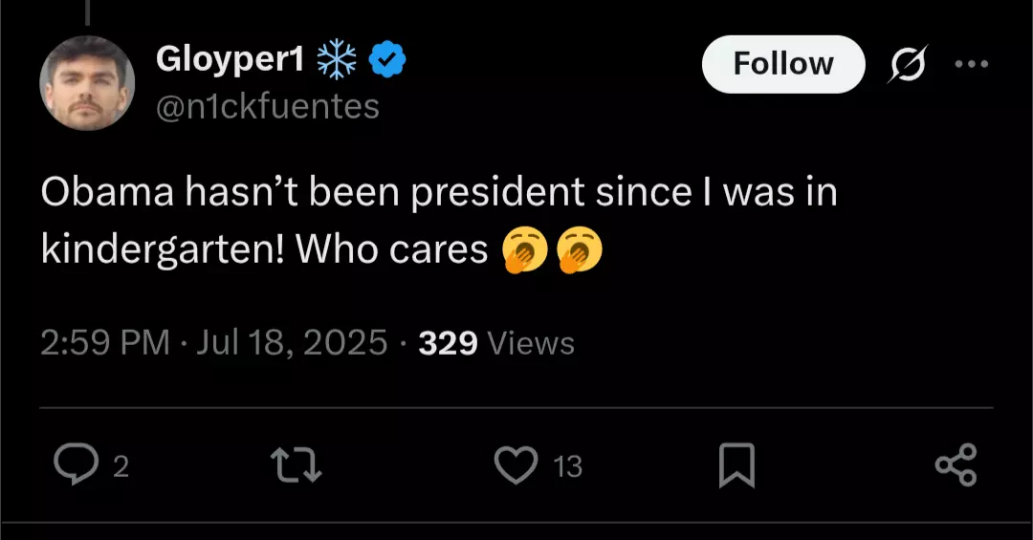Like the post with the heart icon

516,464
